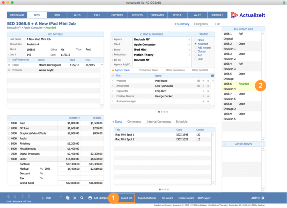This screenshot has height=208, width=287.
Task: Click the Award Additional button
Action: 147,198
